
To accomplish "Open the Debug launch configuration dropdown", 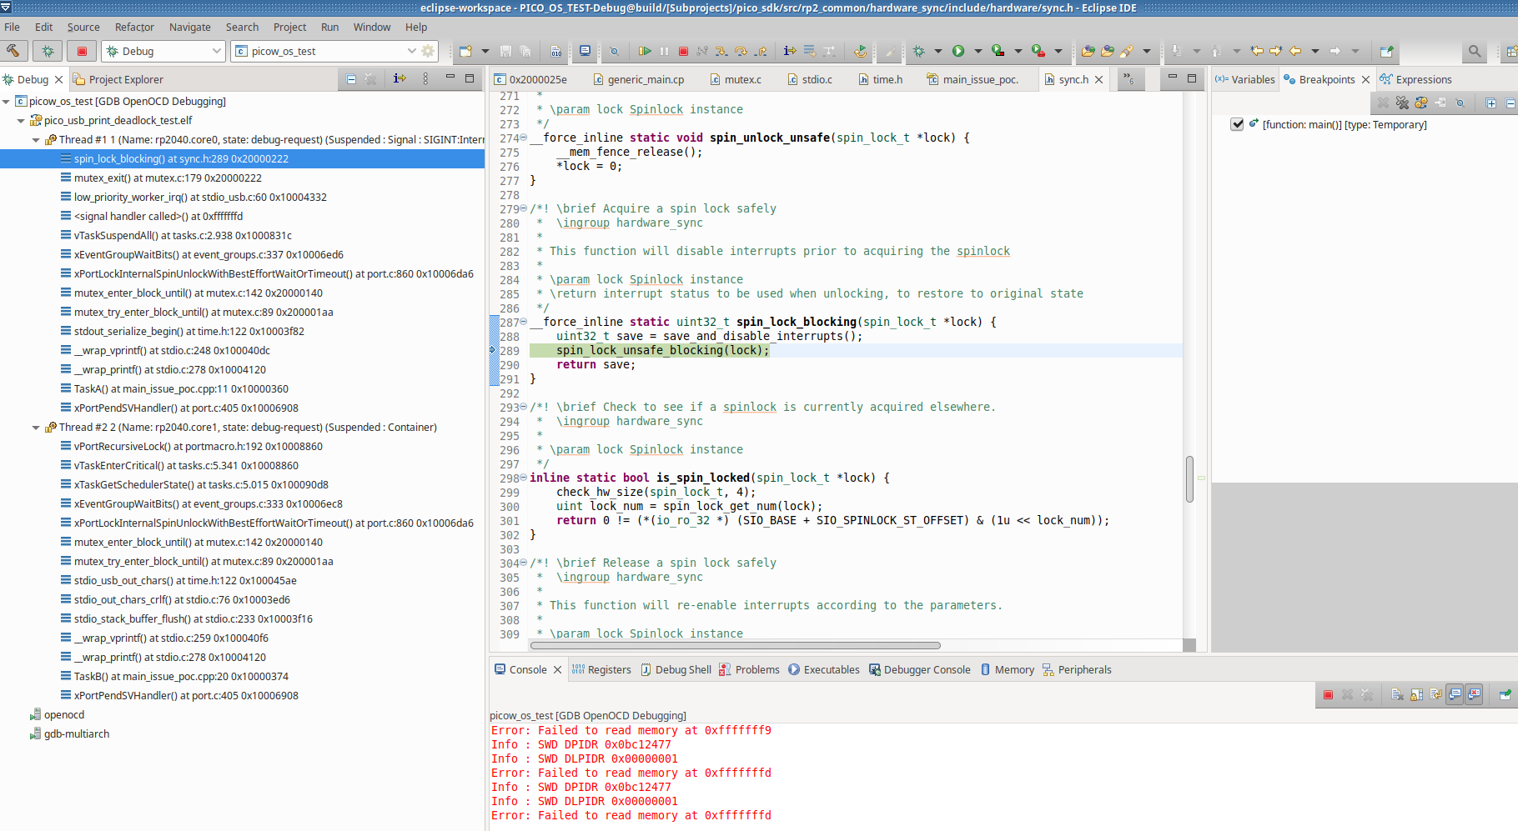I will tap(215, 51).
